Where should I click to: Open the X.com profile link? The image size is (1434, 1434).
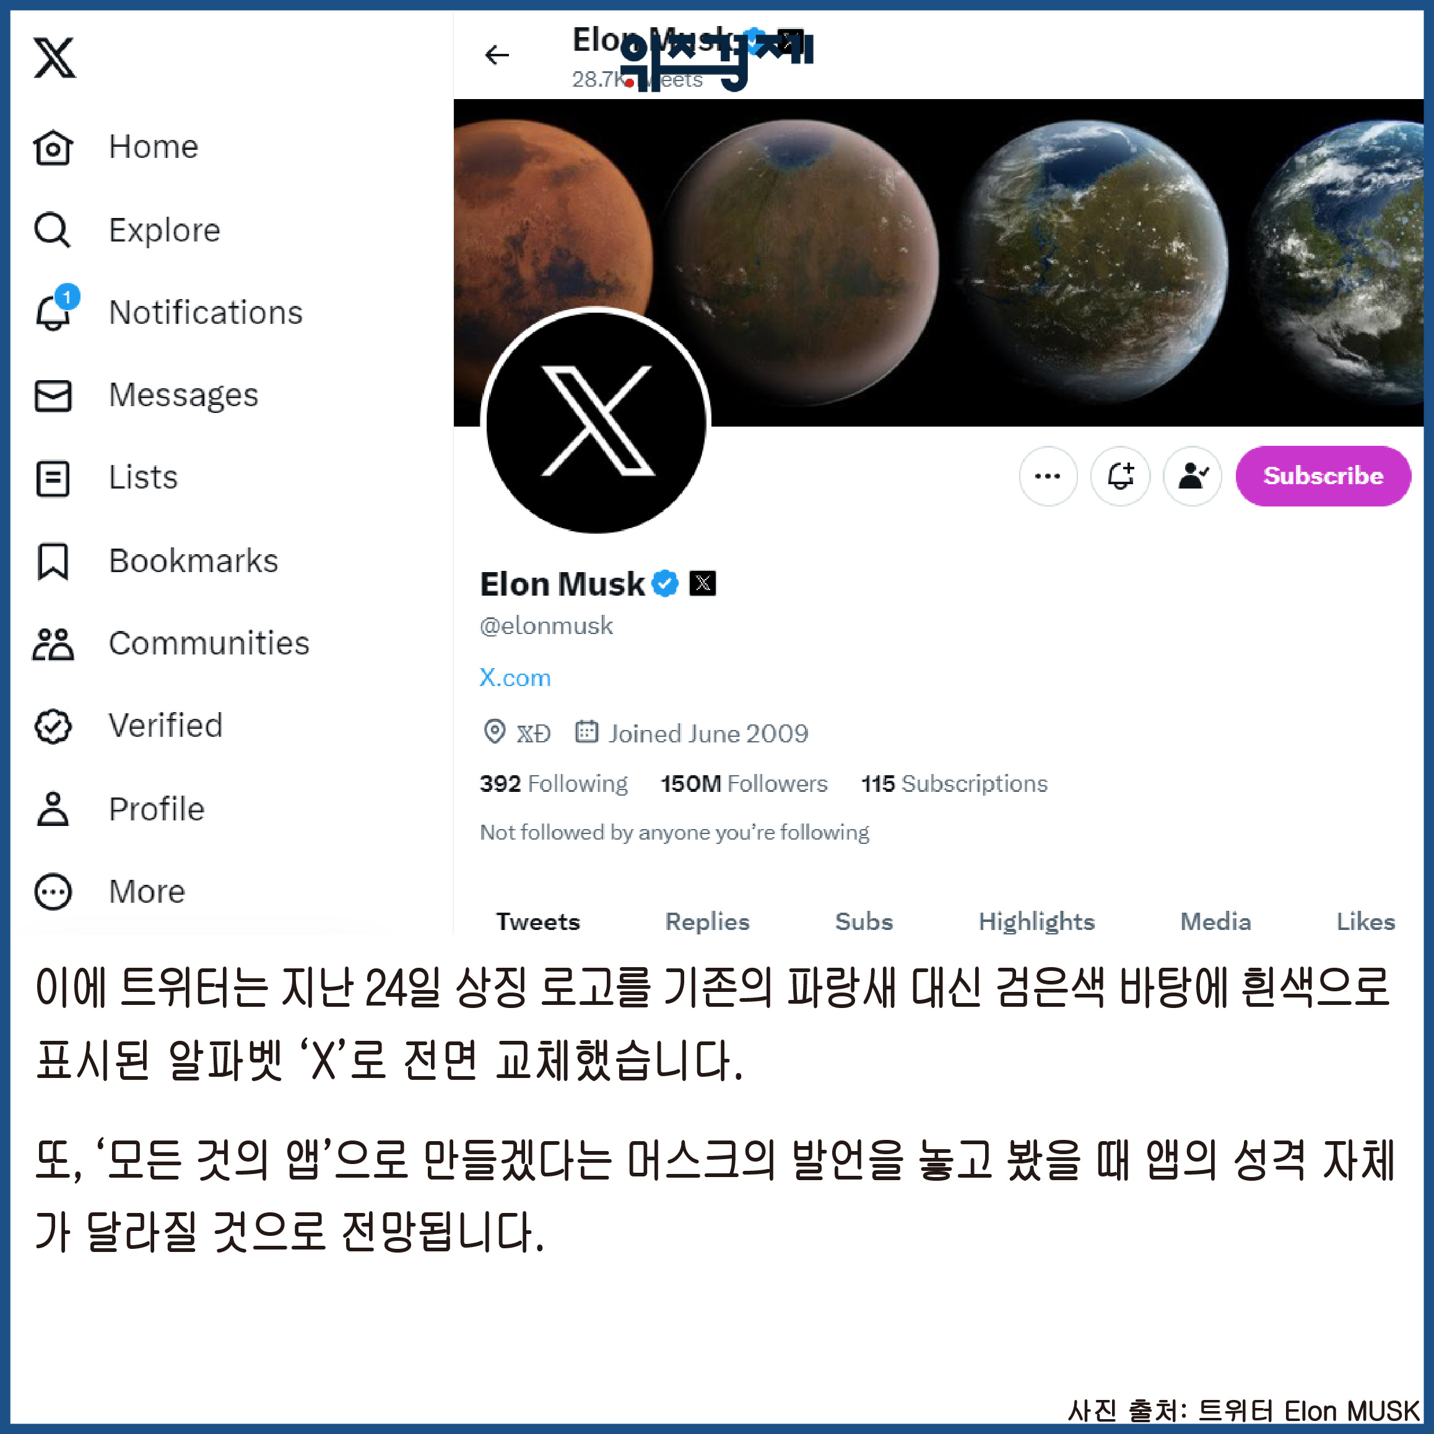[x=515, y=677]
